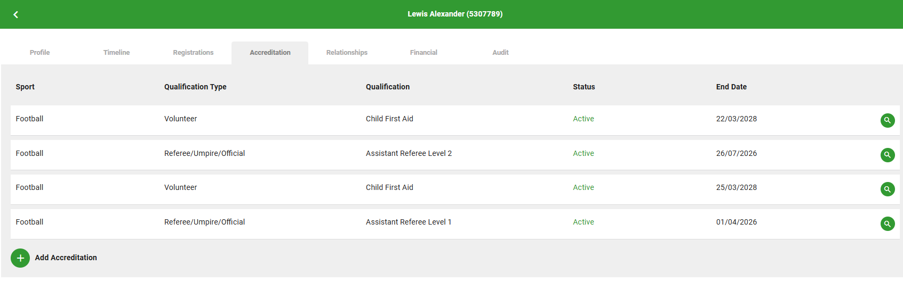View details of Child First Aid expiring 22/03/2028

pyautogui.click(x=888, y=120)
